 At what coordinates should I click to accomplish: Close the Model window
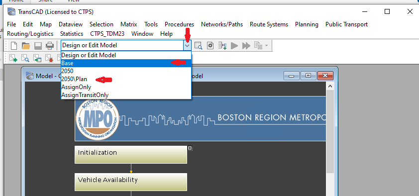[325, 76]
